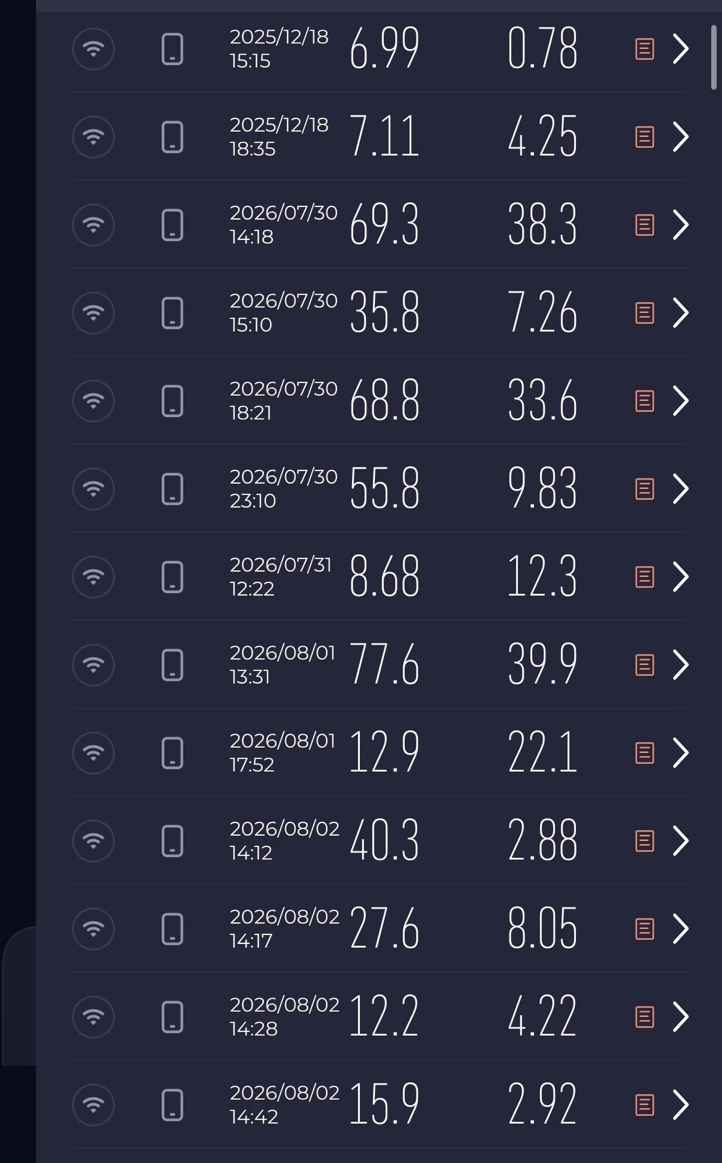Click the Wi-Fi icon on the 2025/12/18 18:35 row
This screenshot has width=722, height=1163.
[x=93, y=137]
